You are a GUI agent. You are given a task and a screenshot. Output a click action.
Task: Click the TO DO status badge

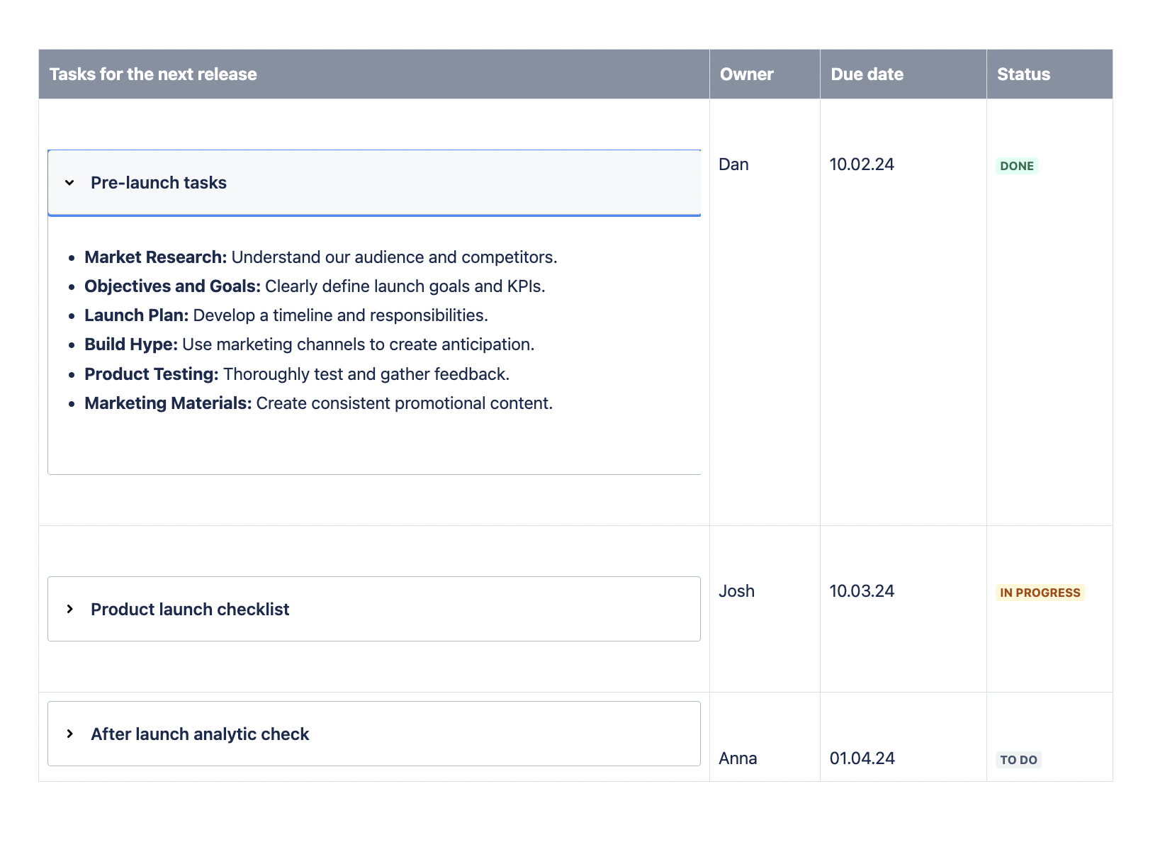1018,759
